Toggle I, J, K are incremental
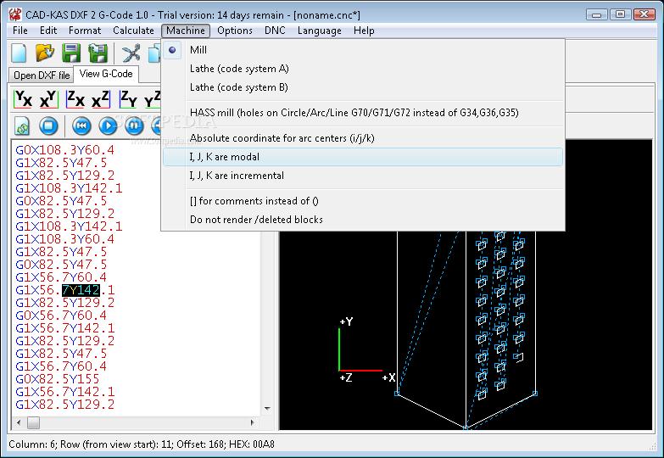Screen dimensions: 664x458 pyautogui.click(x=362, y=176)
